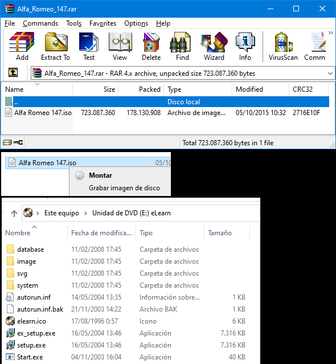Sort by Modified column header
Viewport: 336px width, 364px height.
pos(260,89)
